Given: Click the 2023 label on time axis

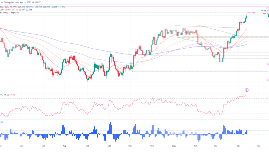Looking at the screenshot, I should pos(174,146).
